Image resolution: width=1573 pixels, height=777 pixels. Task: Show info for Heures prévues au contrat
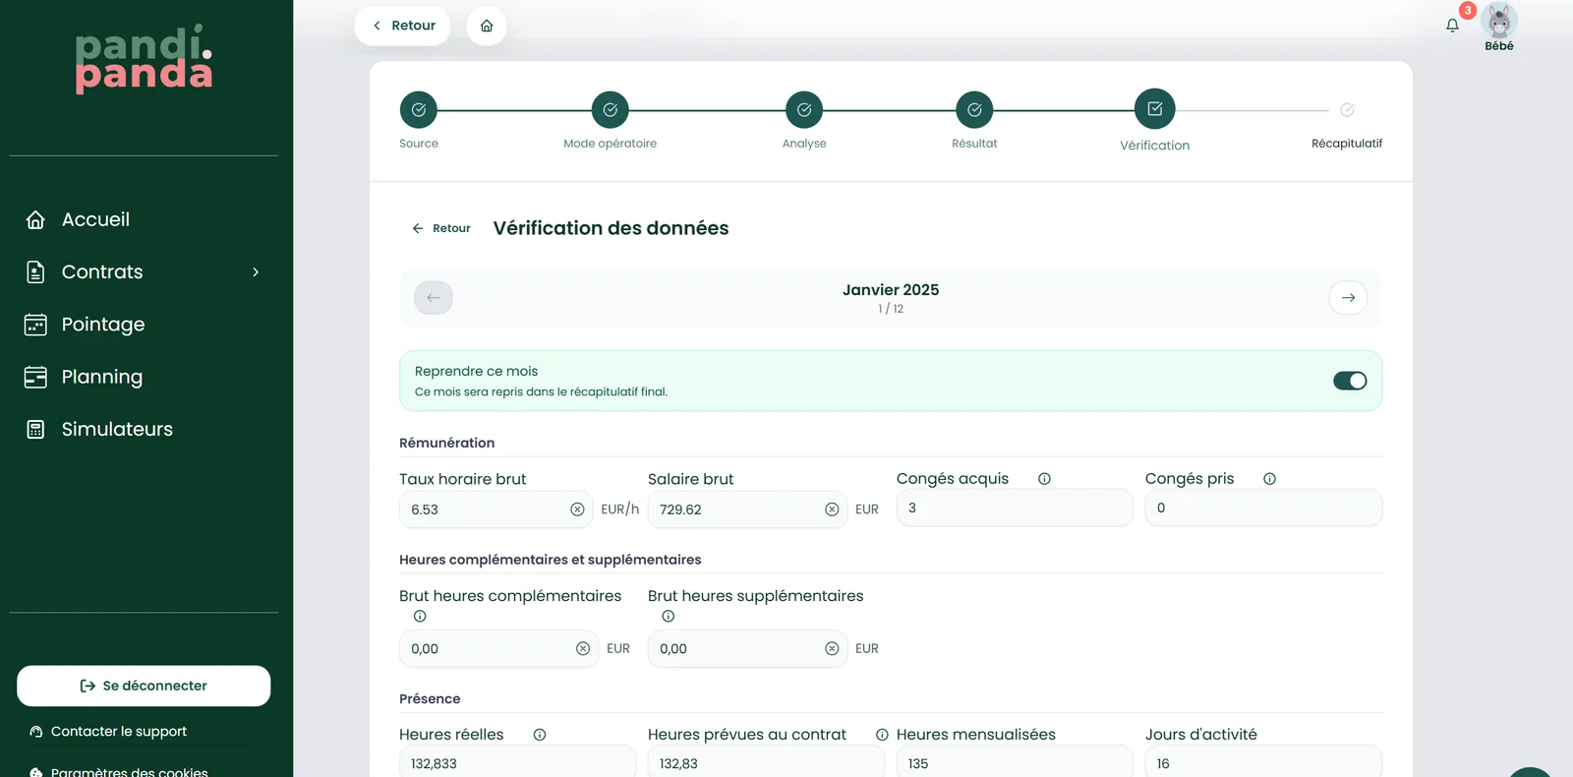click(x=882, y=735)
